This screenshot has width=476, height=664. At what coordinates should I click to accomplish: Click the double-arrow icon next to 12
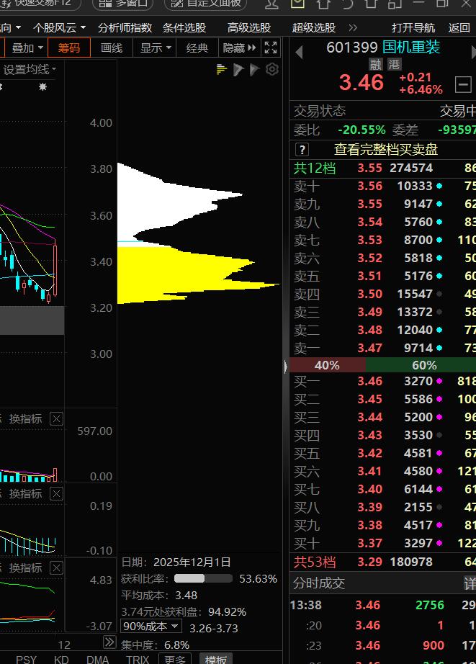click(109, 642)
